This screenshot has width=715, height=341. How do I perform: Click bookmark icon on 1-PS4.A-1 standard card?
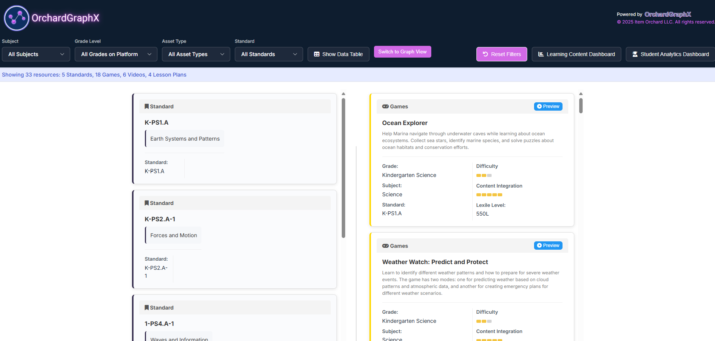click(146, 308)
